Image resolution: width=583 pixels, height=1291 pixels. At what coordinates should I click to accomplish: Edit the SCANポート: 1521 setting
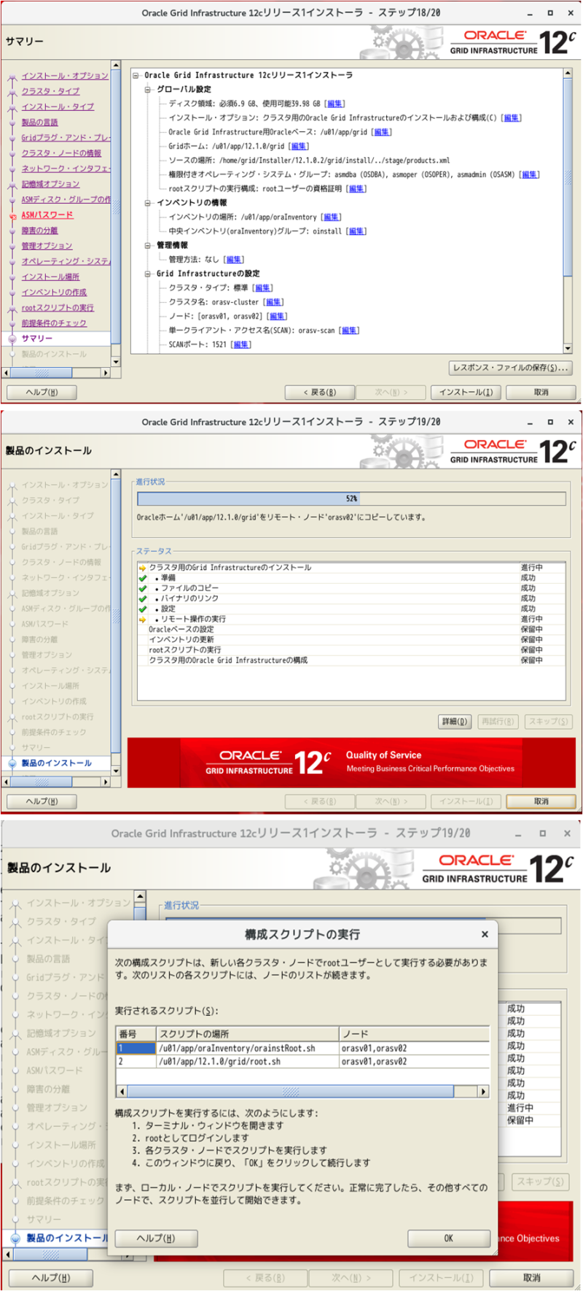[x=241, y=344]
